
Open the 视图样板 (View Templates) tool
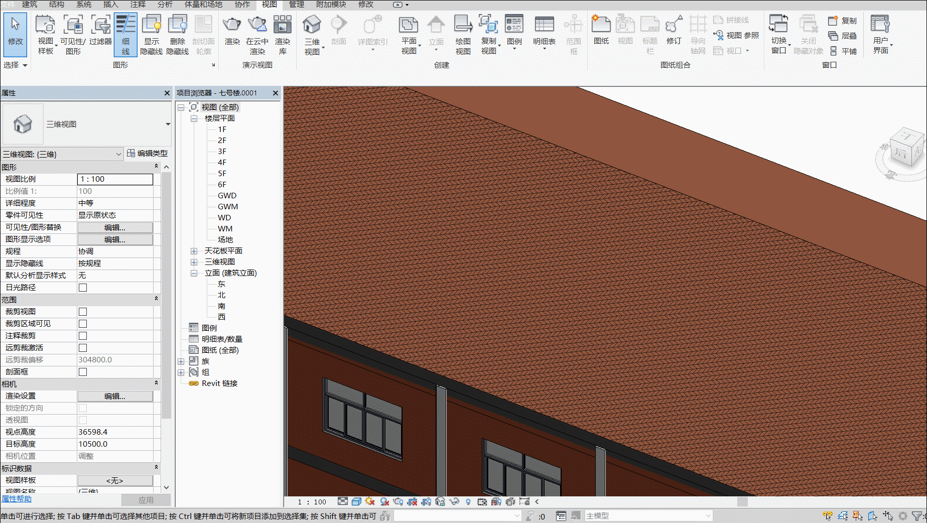coord(46,34)
